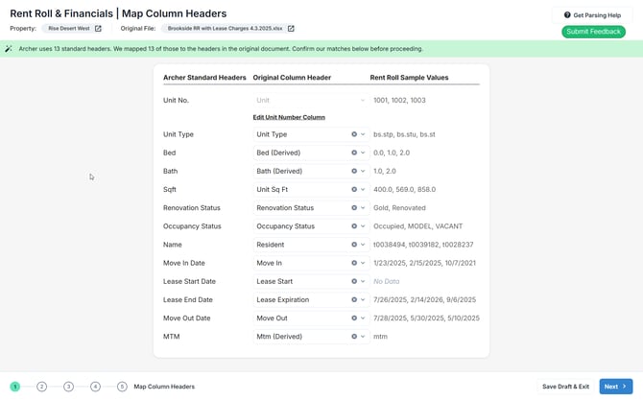Open the Move In column dropdown
This screenshot has height=401, width=643.
363,263
